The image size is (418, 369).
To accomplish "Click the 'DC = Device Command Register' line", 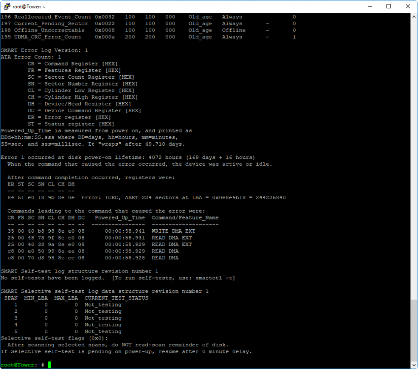I will [84, 110].
